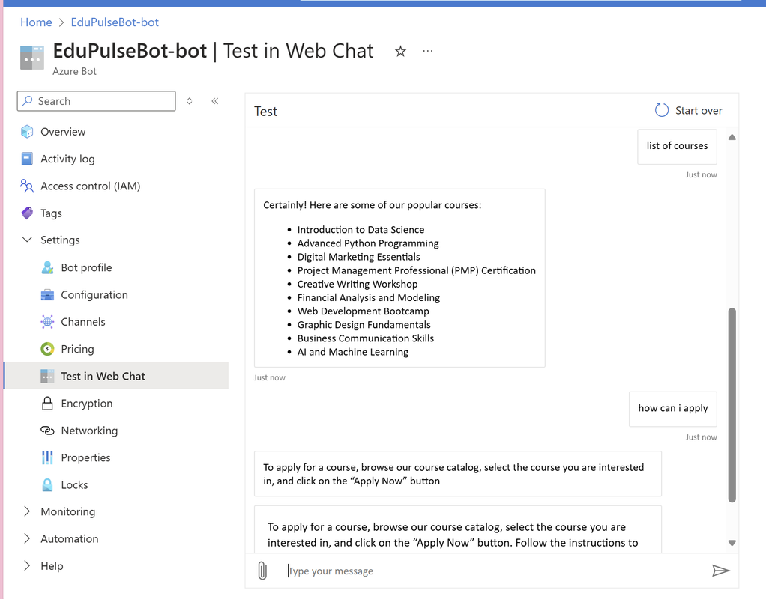
Task: Collapse the Settings section chevron
Action: pyautogui.click(x=27, y=240)
